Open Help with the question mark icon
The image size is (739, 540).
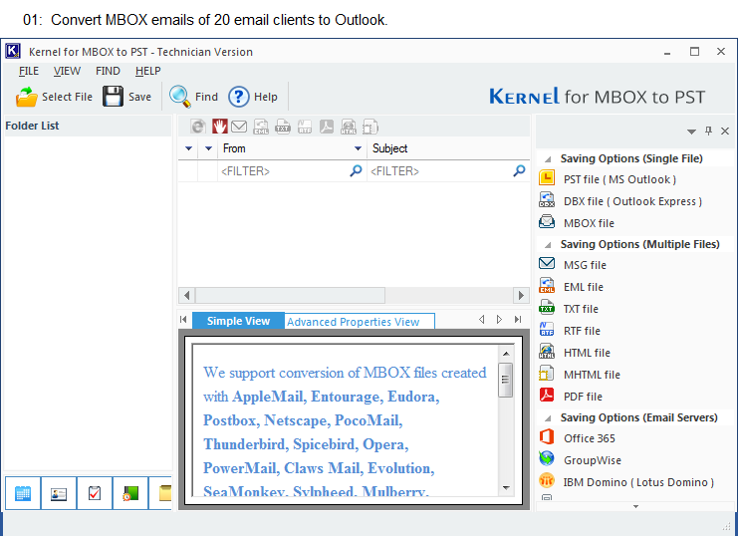[x=238, y=97]
